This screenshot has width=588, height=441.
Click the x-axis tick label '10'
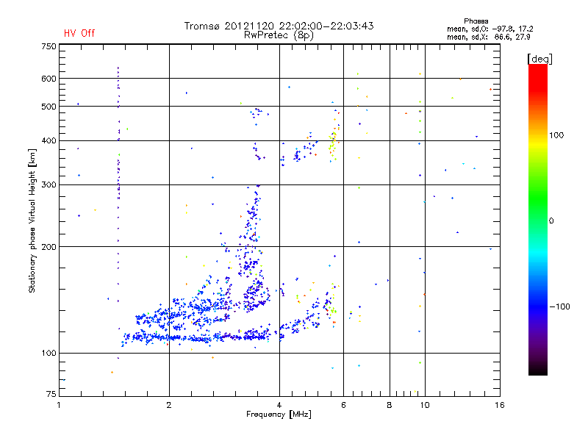pos(425,405)
